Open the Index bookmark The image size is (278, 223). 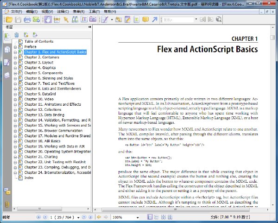[29, 178]
